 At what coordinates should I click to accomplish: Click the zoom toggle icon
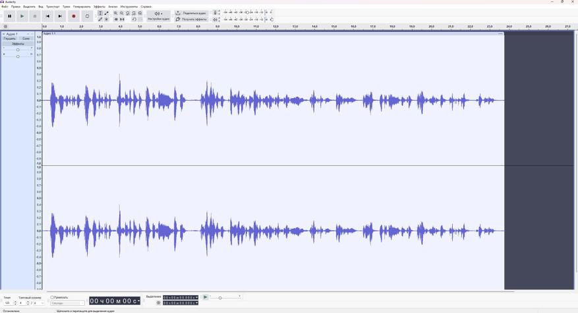click(140, 13)
